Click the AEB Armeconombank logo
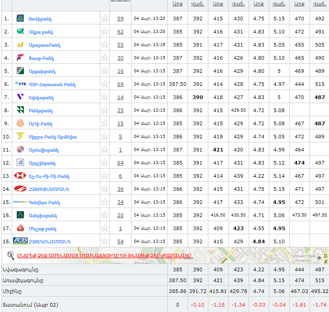The image size is (329, 312). pos(20,241)
